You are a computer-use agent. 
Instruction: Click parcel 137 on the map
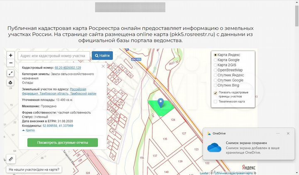click(155, 156)
